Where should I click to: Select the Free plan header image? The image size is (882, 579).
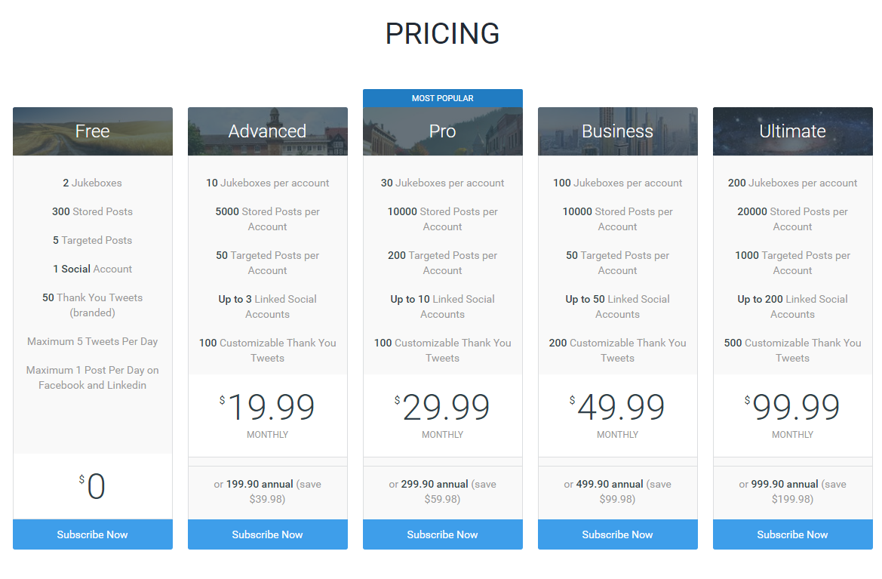click(x=92, y=131)
